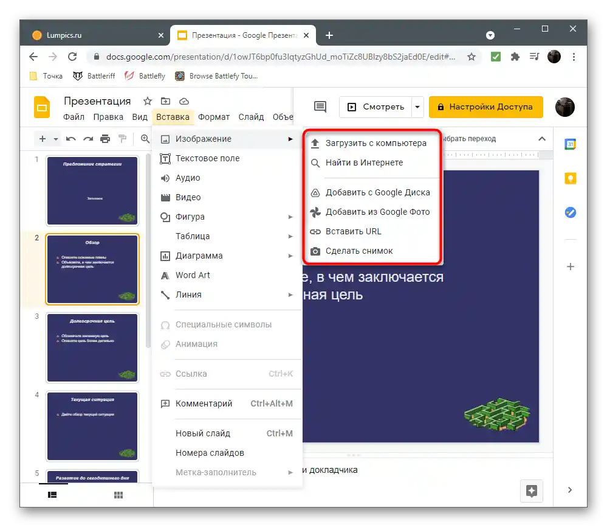Reload the browser page
This screenshot has height=527, width=607.
pos(72,57)
